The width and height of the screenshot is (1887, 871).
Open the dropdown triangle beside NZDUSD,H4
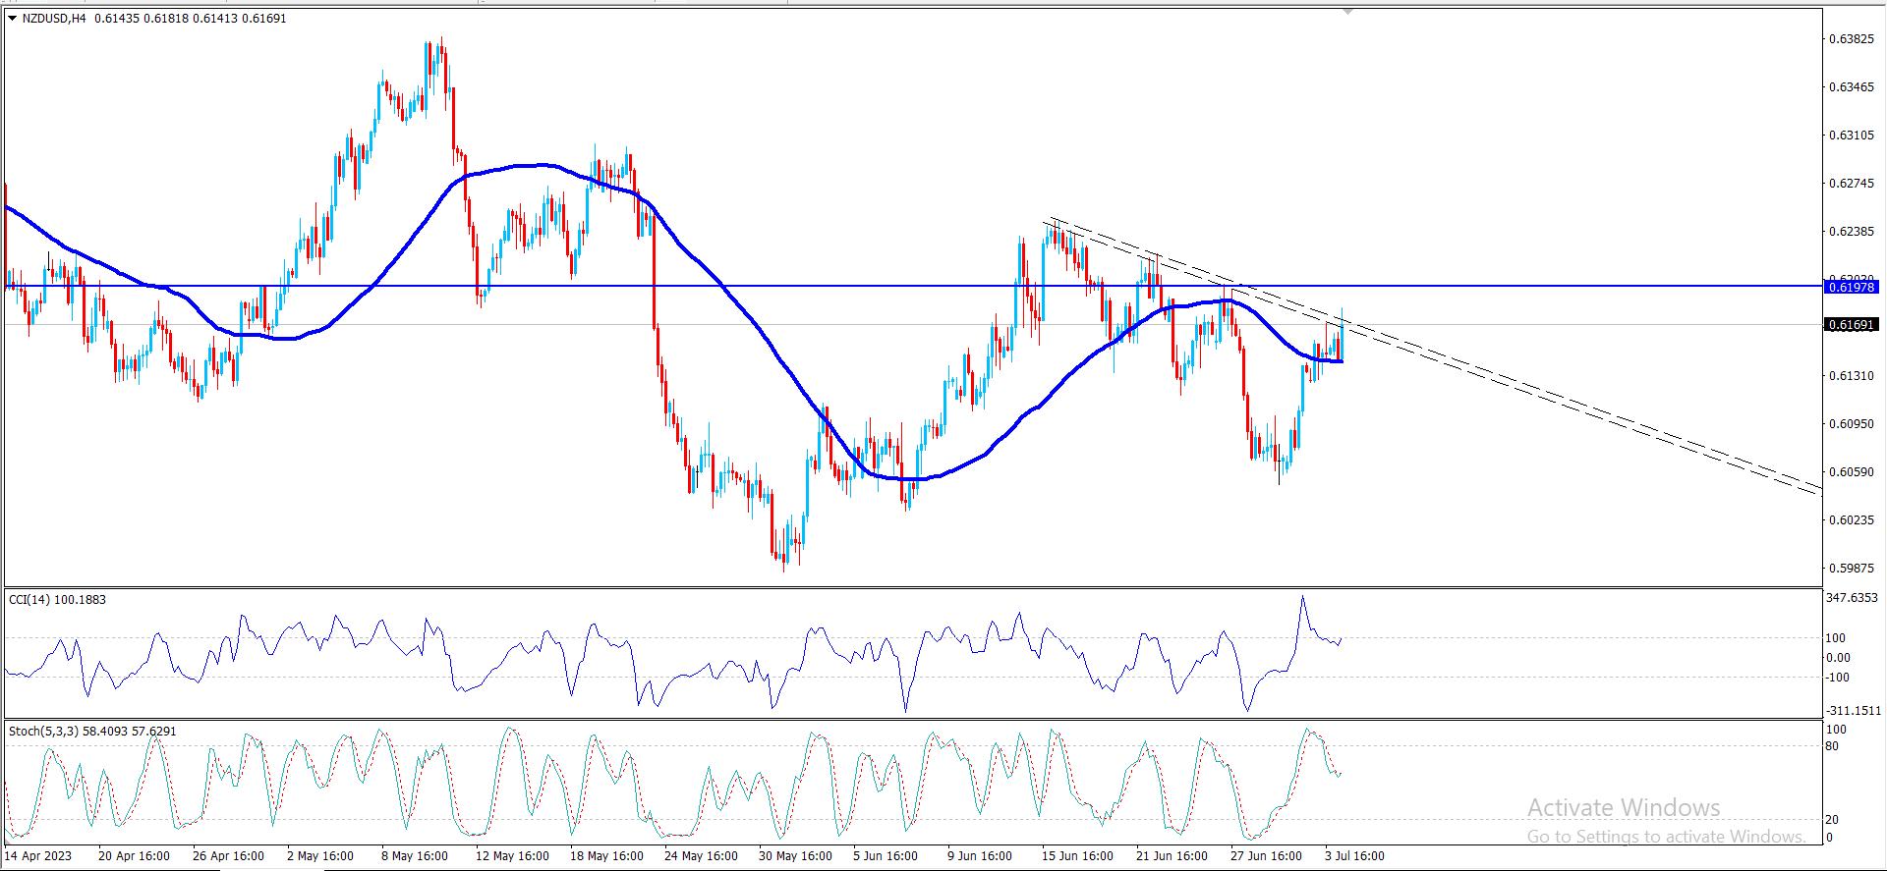[x=12, y=18]
